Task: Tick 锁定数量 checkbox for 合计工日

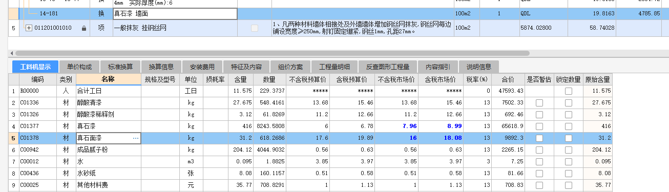Action: (569, 91)
